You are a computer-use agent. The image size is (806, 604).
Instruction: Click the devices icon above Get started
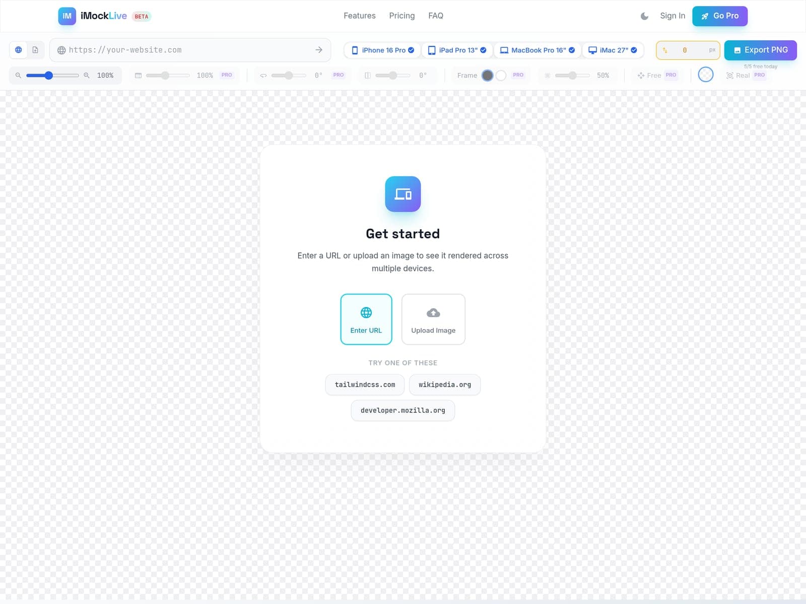pyautogui.click(x=403, y=194)
